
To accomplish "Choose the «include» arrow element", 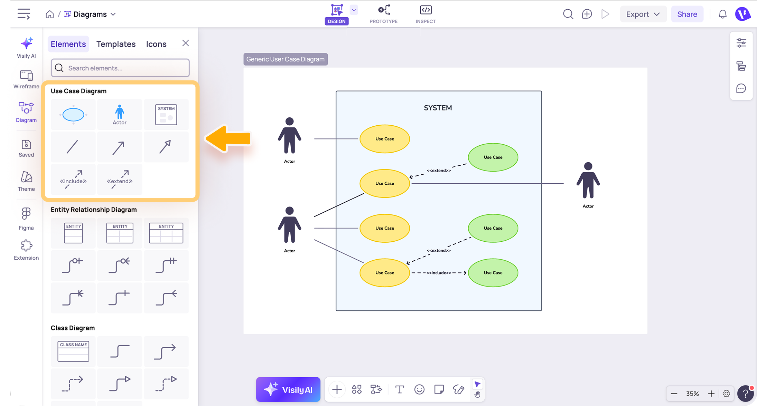I will coord(73,179).
